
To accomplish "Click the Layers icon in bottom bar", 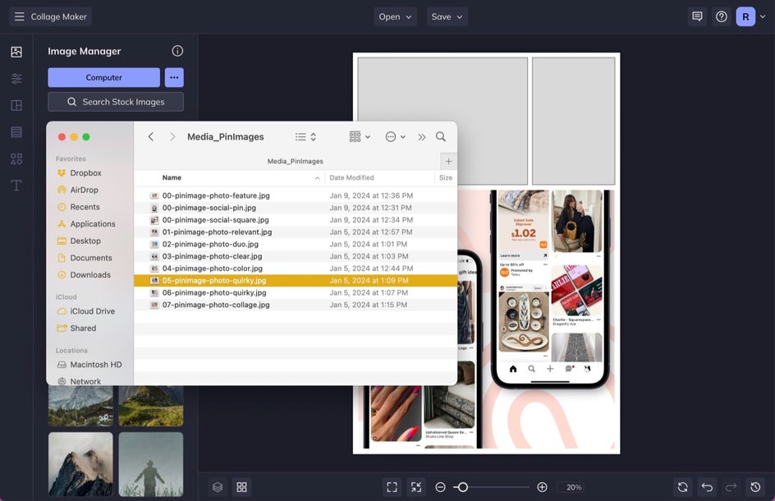I will coord(218,487).
